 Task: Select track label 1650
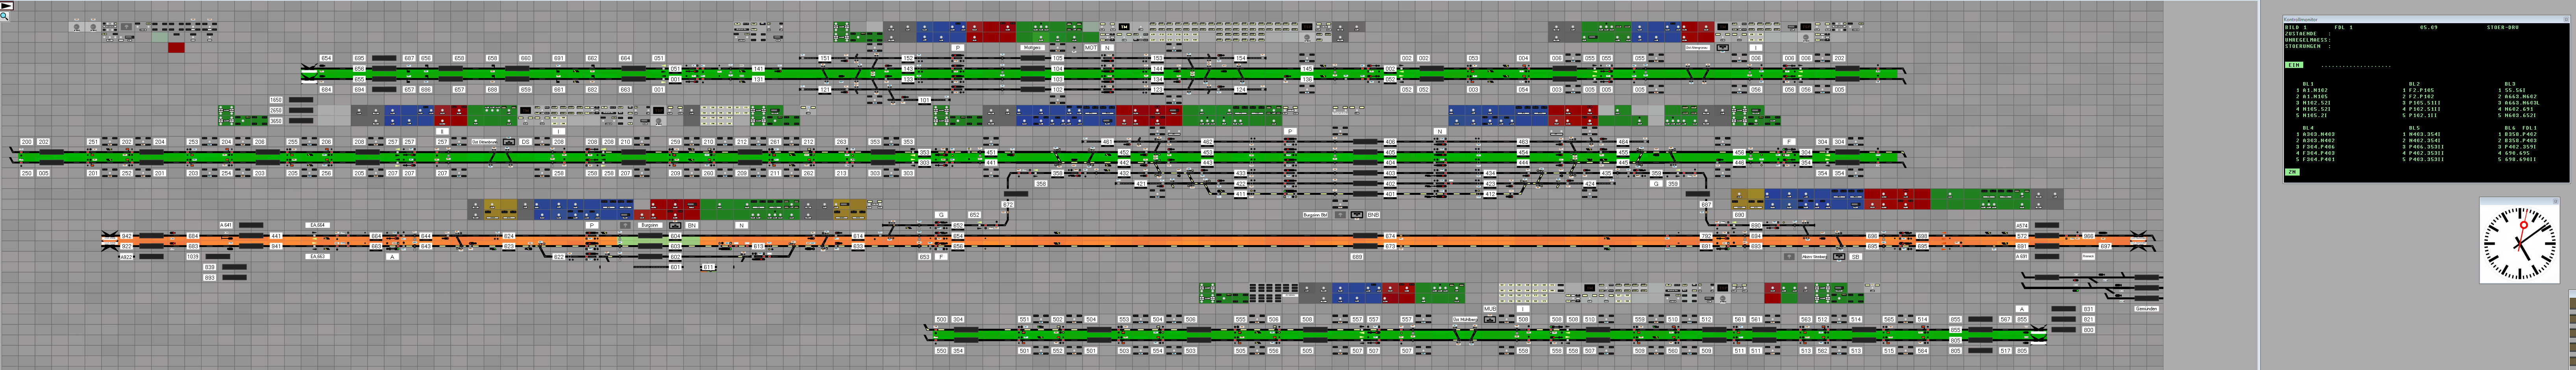[276, 100]
